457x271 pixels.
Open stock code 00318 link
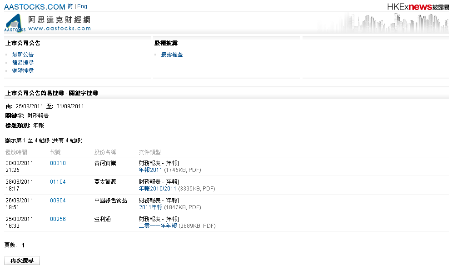point(58,163)
